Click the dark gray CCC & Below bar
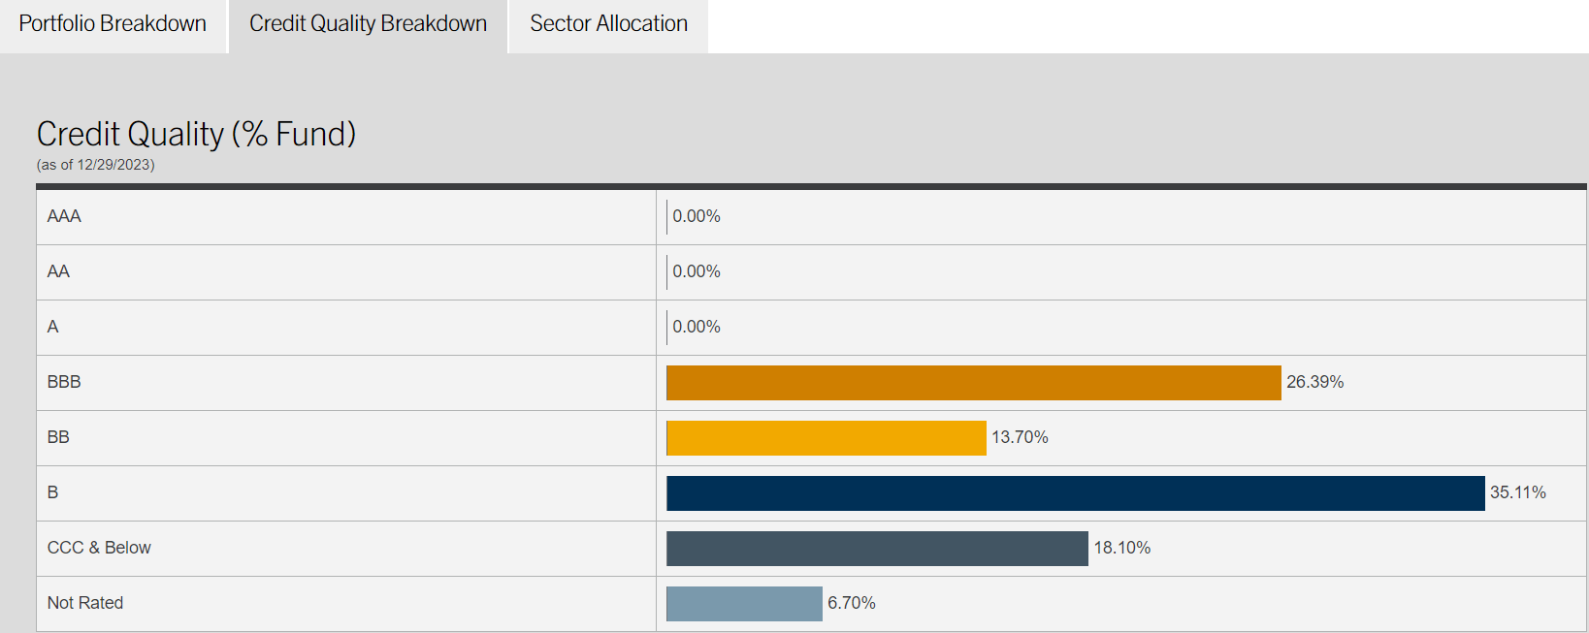This screenshot has height=633, width=1589. (877, 549)
